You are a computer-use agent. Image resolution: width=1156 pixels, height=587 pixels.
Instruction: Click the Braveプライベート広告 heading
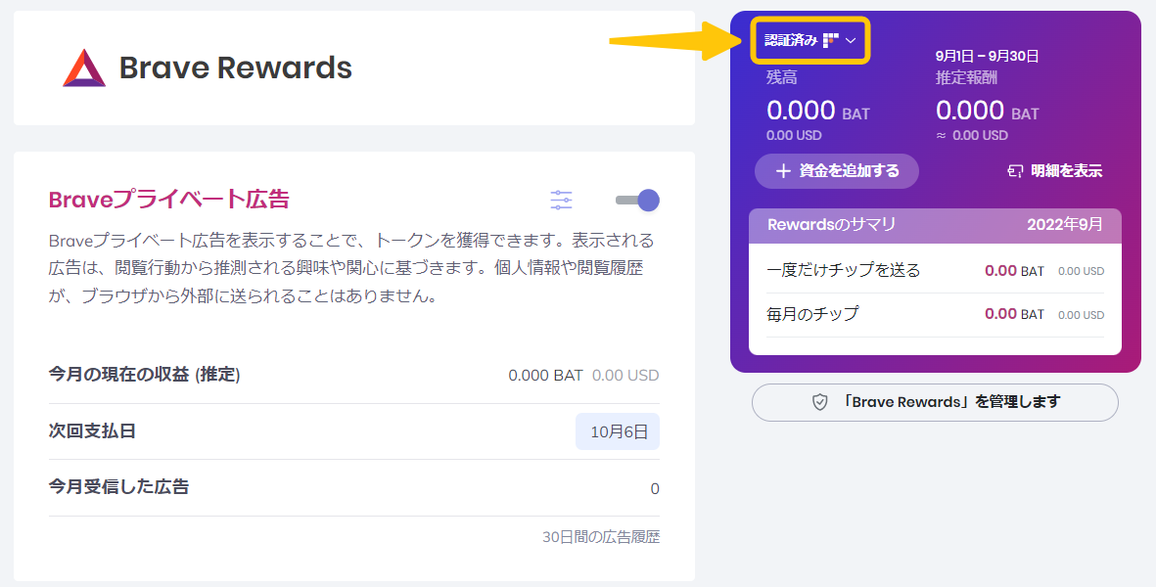pos(168,200)
